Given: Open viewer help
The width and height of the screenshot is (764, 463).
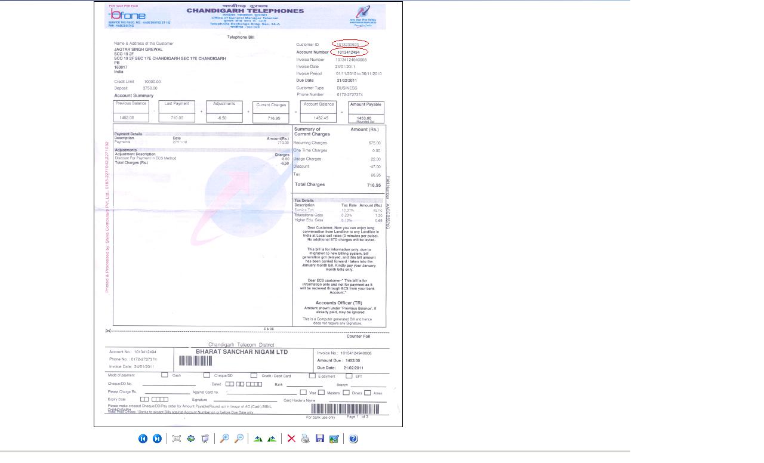Looking at the screenshot, I should point(353,439).
